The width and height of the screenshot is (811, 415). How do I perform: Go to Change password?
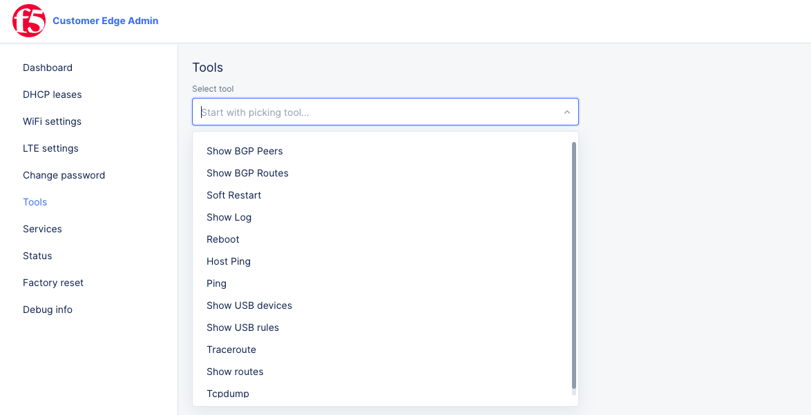[64, 175]
